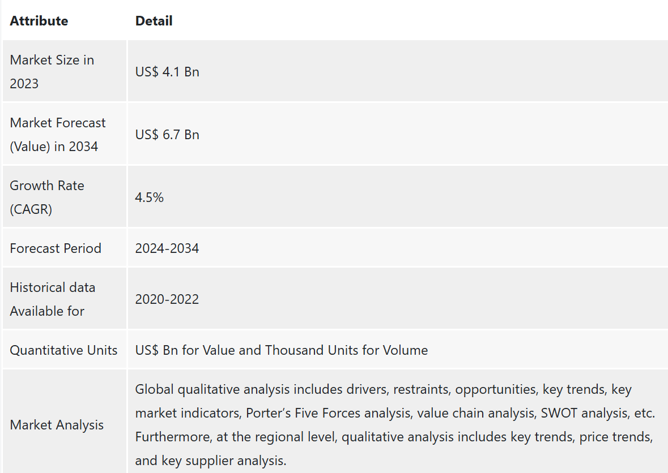
Task: Click the Global qualitative analysis description line
Action: pyautogui.click(x=384, y=389)
